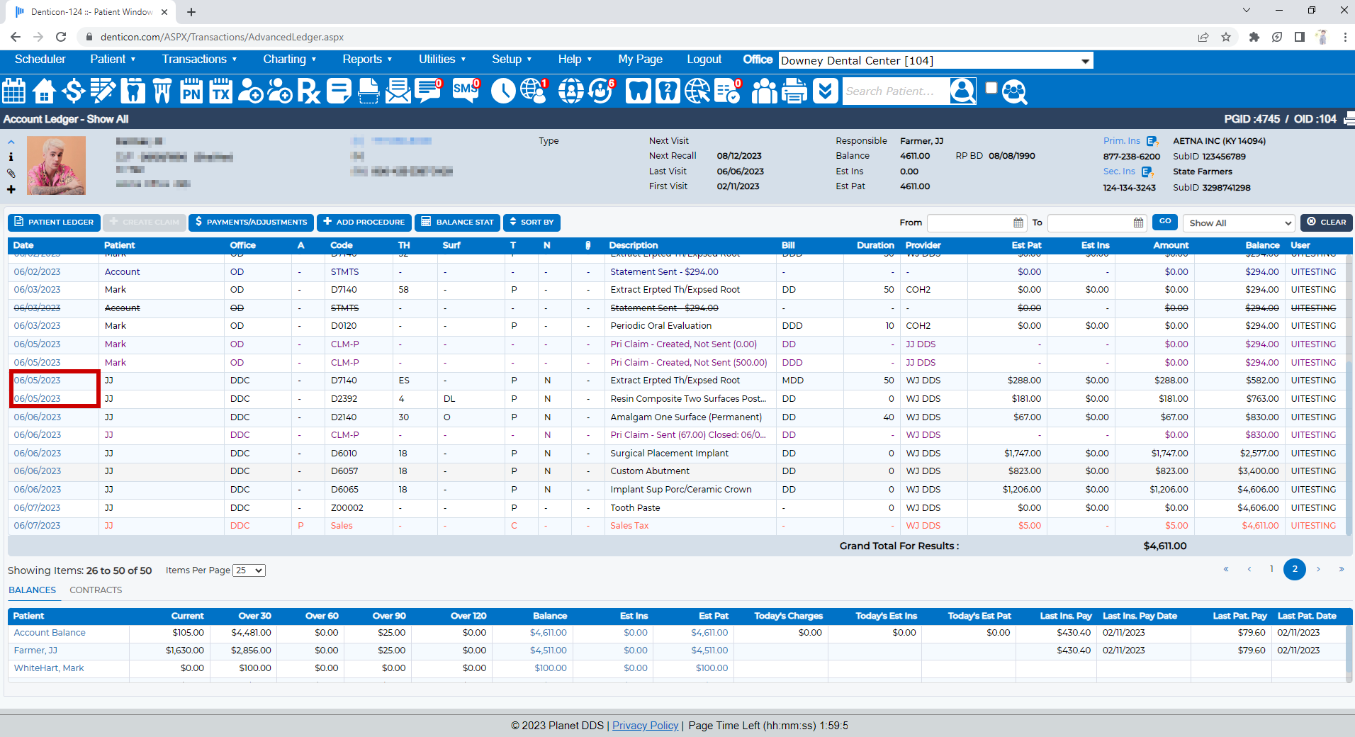This screenshot has height=737, width=1355.
Task: Click the tooth icon labeled 2
Action: click(x=668, y=91)
